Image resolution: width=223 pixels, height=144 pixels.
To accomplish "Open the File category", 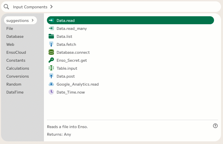I will pos(10,29).
